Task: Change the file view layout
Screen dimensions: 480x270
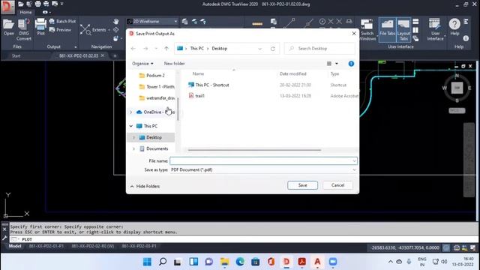Action: (329, 63)
